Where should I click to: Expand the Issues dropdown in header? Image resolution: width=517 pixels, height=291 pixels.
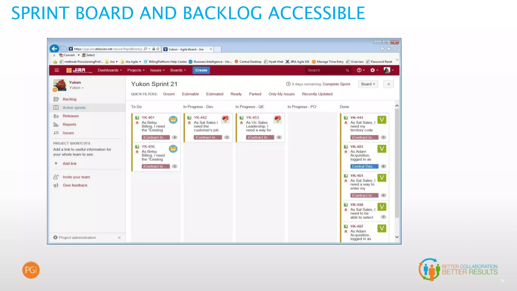158,70
